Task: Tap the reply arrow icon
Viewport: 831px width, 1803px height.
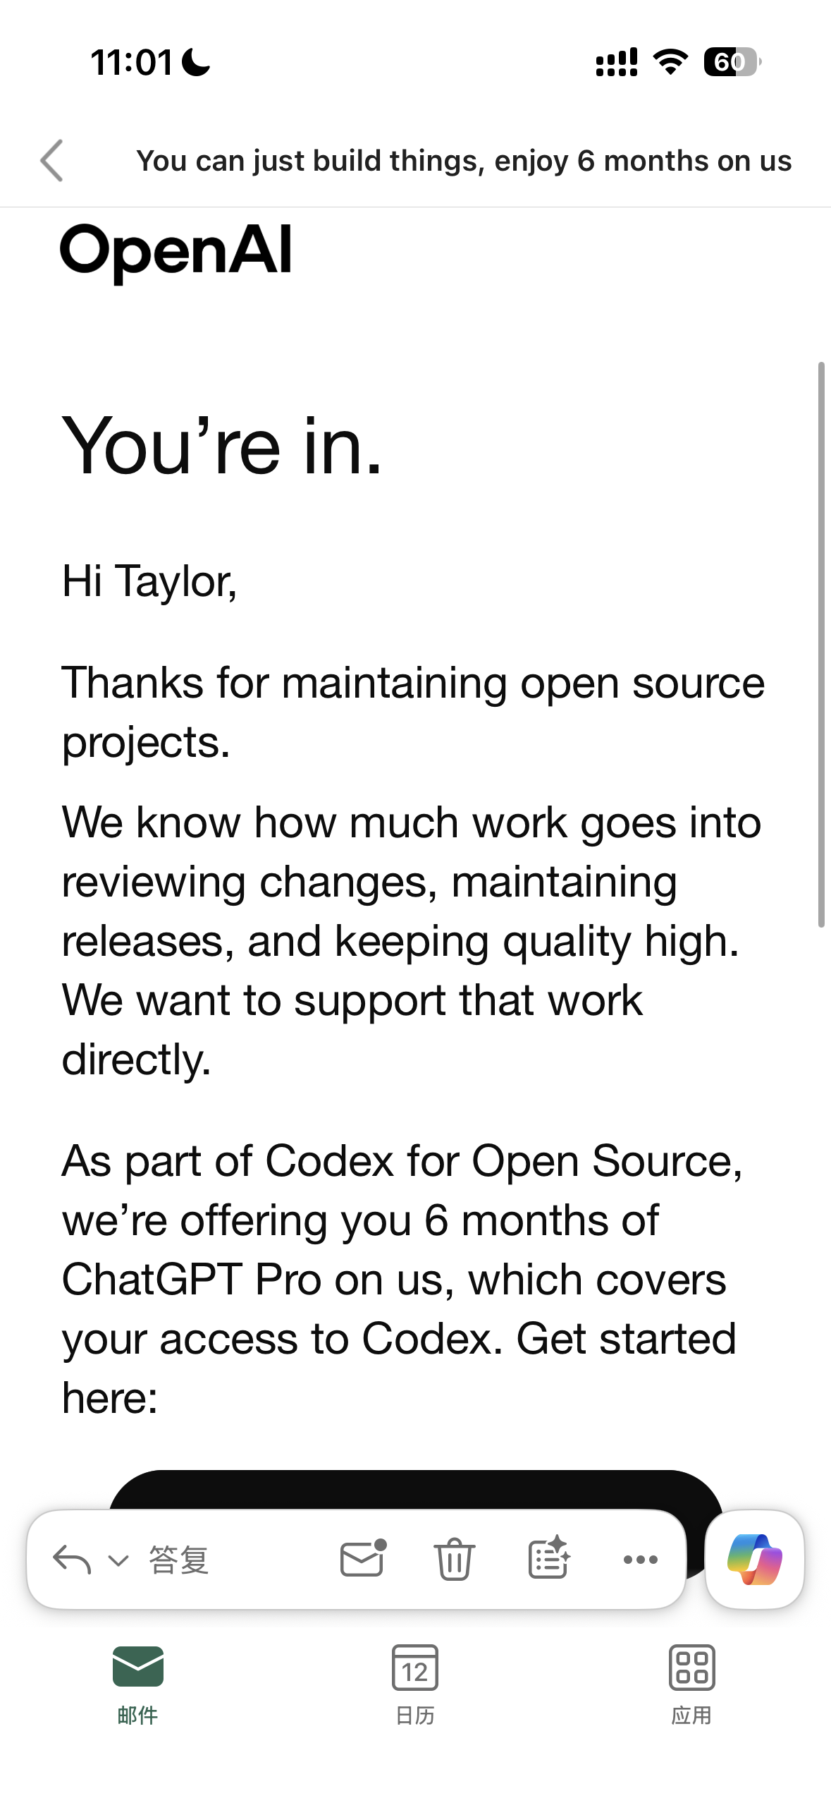Action: click(x=72, y=1560)
